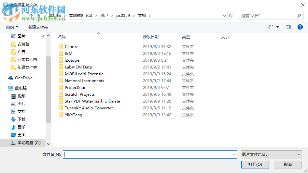Screen dimensions: 308x173
Task: Expand the chevron after 文档 in breadcrumb
Action: 150,16
